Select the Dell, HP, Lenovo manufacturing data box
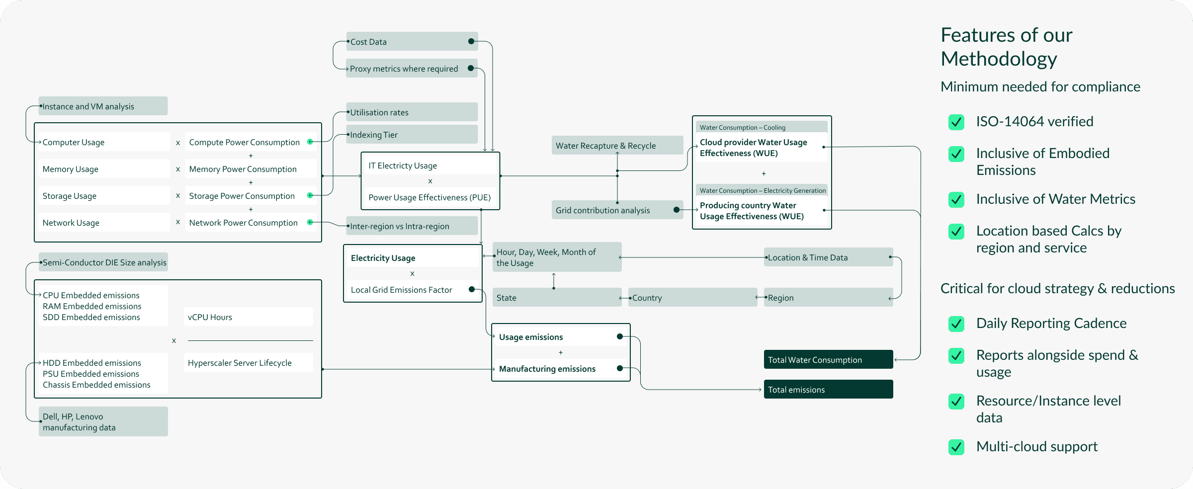The width and height of the screenshot is (1193, 489). tap(103, 421)
